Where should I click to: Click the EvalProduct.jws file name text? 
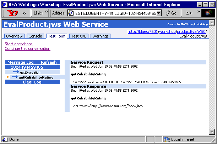[x=193, y=36]
